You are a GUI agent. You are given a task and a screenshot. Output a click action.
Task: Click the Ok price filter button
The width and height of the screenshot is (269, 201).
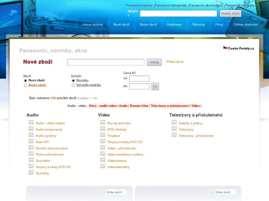pos(155,86)
